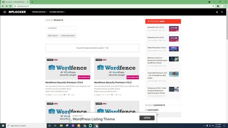The width and height of the screenshot is (228, 128).
Task: Click the browser address bar
Action: (113, 6)
